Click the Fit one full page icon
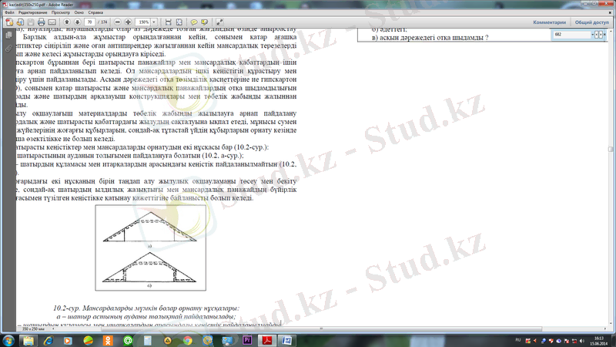The width and height of the screenshot is (616, 347). point(179,22)
